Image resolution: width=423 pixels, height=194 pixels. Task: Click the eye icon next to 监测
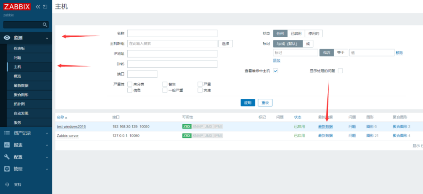pyautogui.click(x=7, y=38)
